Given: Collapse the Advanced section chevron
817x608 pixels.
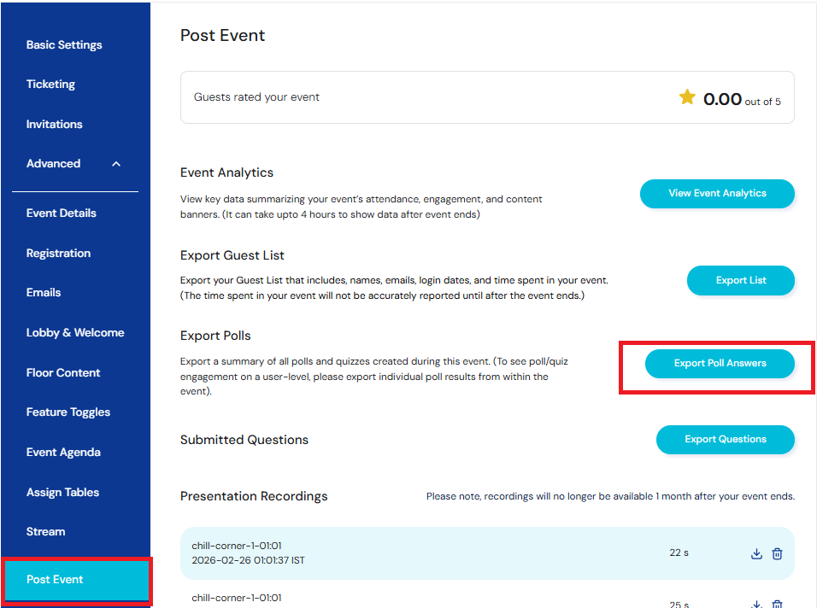Looking at the screenshot, I should tap(116, 164).
